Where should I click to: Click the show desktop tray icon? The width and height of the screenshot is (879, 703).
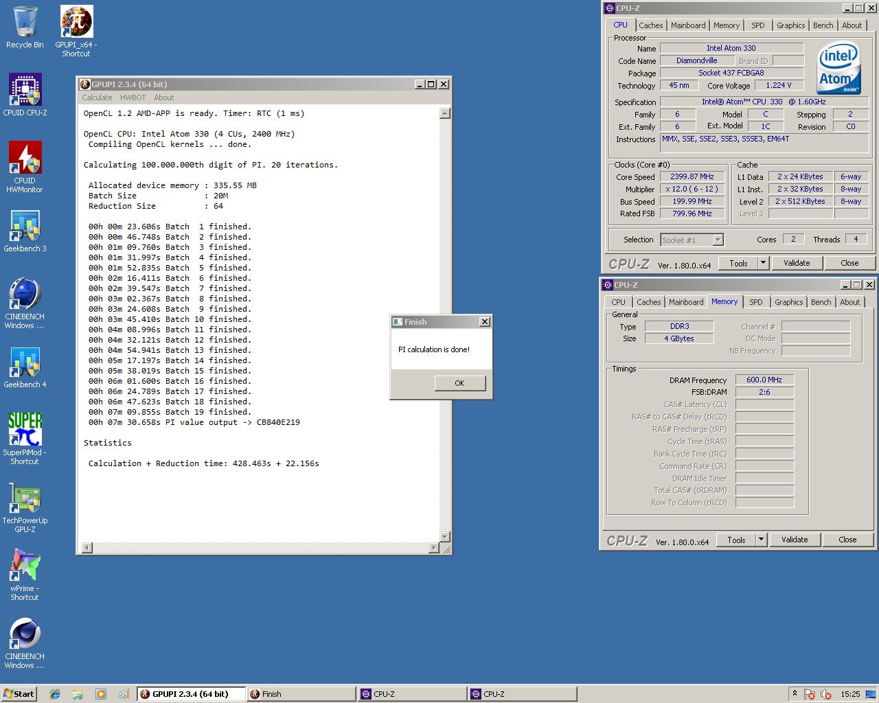tap(871, 694)
